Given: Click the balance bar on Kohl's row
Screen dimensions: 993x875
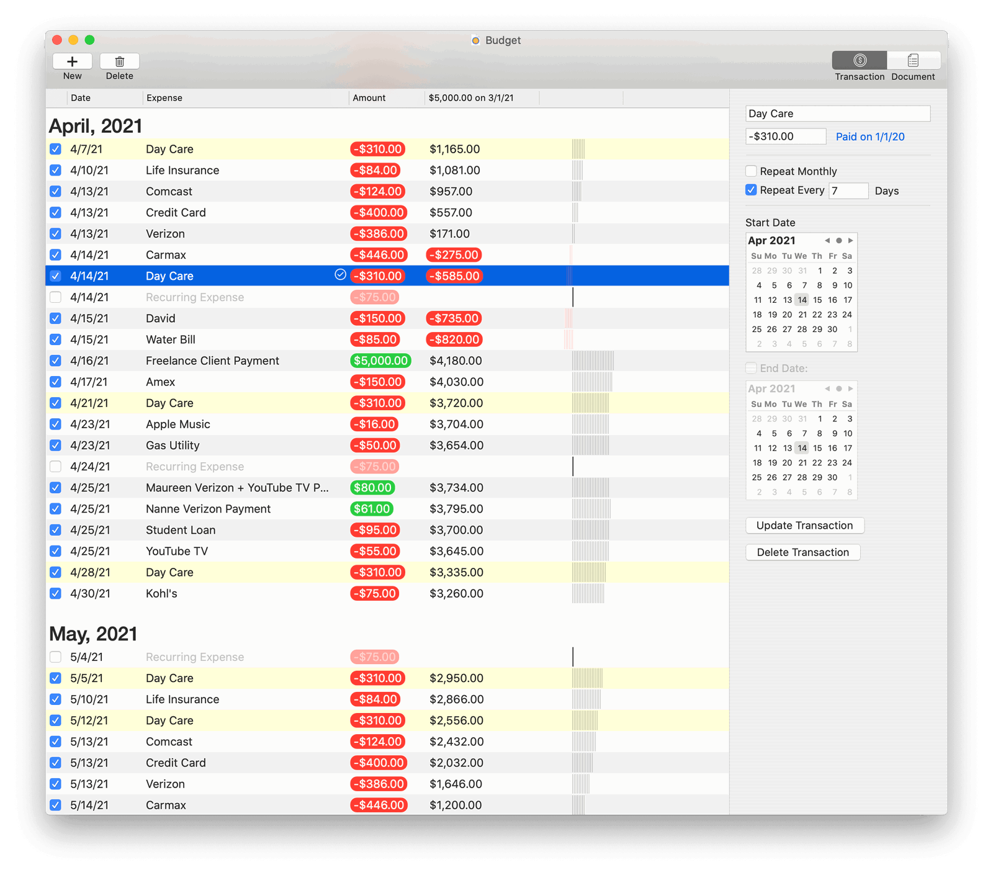Looking at the screenshot, I should coord(588,593).
